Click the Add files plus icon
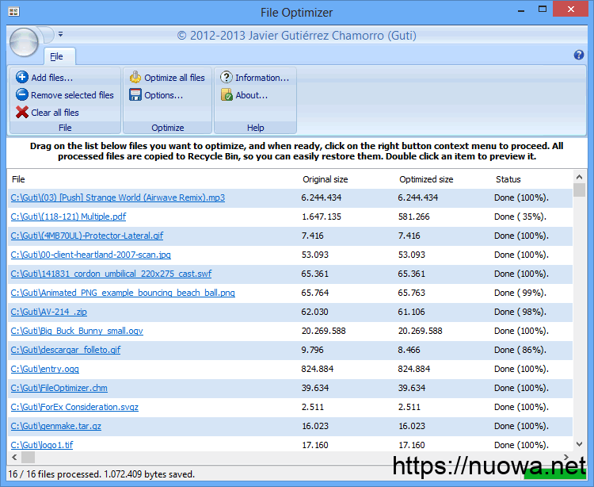 (21, 78)
